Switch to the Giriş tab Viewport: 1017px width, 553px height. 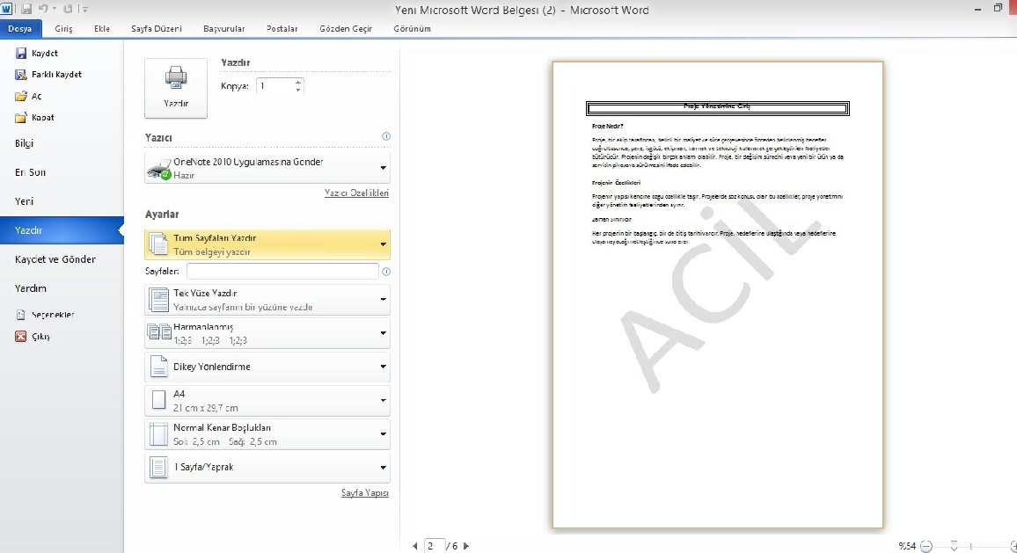(63, 28)
